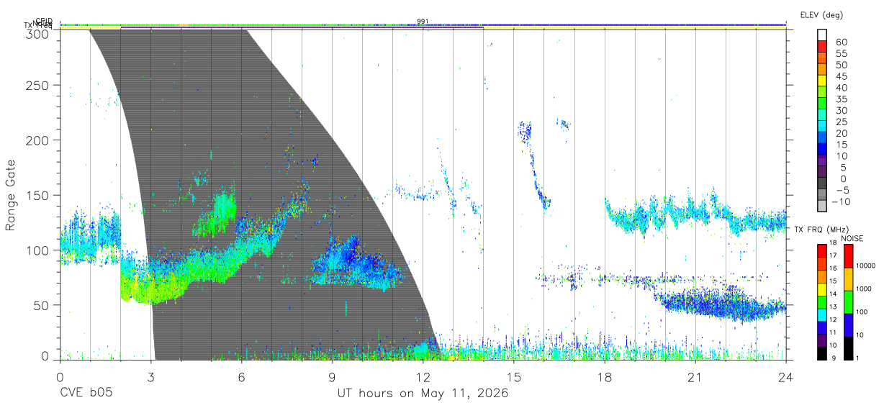Click the '3' UT hour tick label
Screen dimensions: 884x408
click(x=151, y=376)
